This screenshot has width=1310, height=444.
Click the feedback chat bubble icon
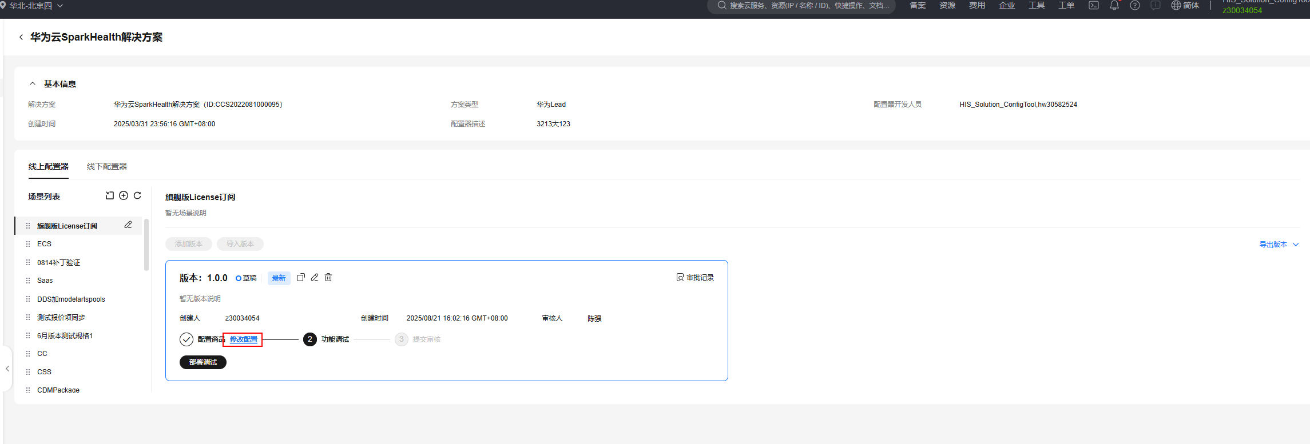pos(1156,5)
